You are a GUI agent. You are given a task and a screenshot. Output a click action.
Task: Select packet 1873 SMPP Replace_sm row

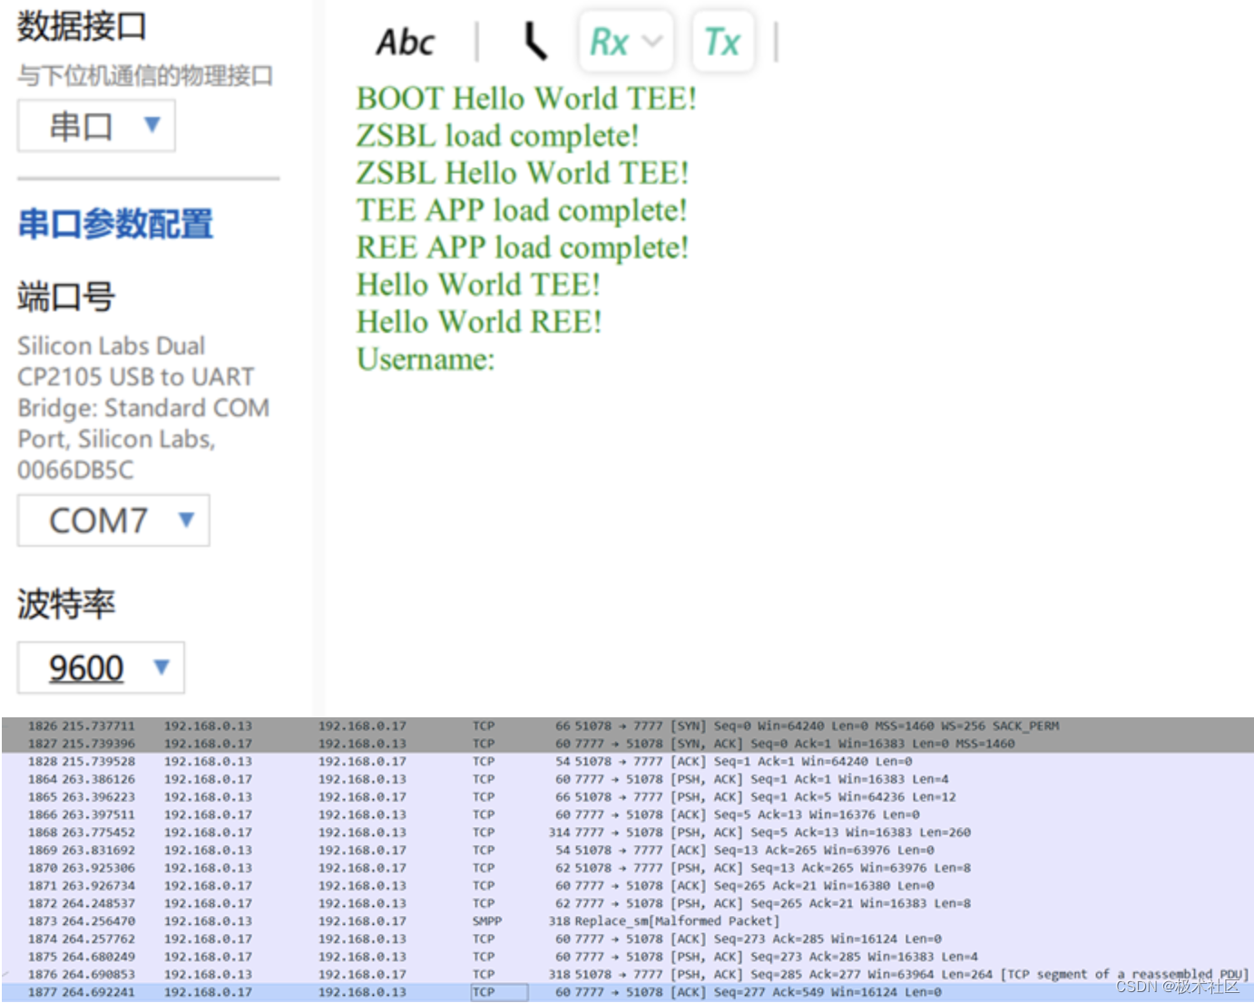[627, 921]
